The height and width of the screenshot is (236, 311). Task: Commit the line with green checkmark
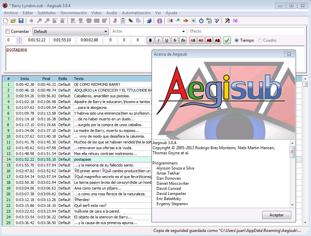click(227, 40)
